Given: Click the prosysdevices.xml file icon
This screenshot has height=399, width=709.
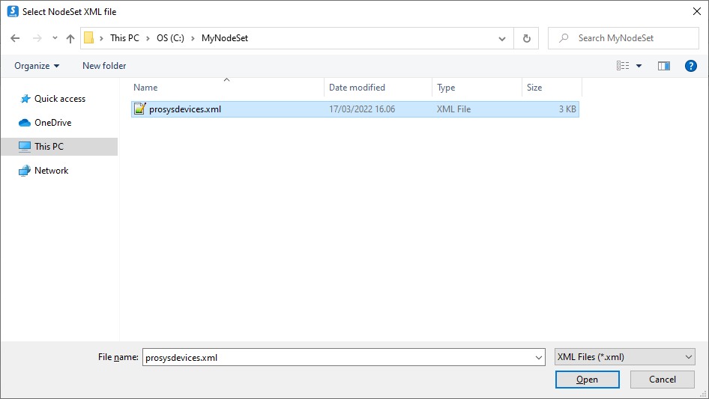Looking at the screenshot, I should tap(139, 109).
